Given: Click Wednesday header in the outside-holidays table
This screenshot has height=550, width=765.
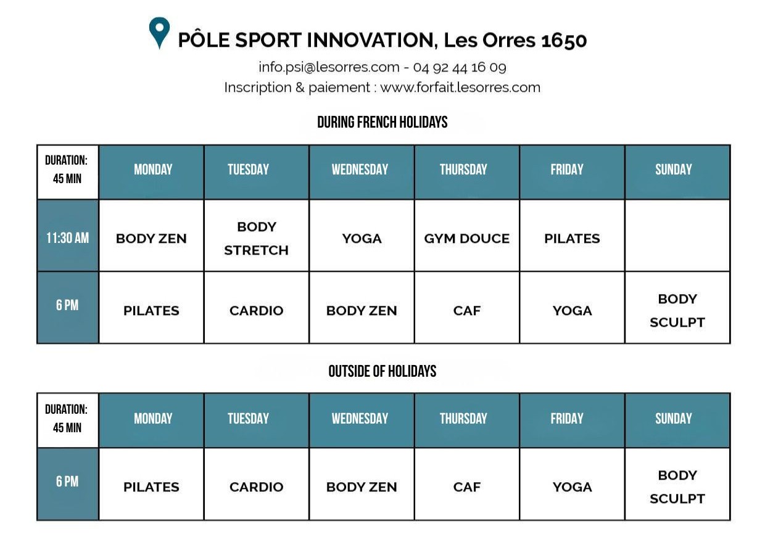Looking at the screenshot, I should point(360,419).
